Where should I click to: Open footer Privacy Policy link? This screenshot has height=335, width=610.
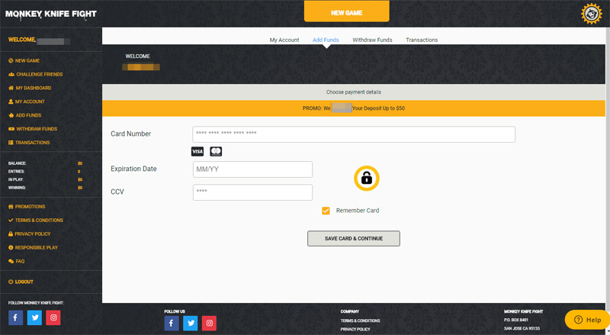coord(355,329)
